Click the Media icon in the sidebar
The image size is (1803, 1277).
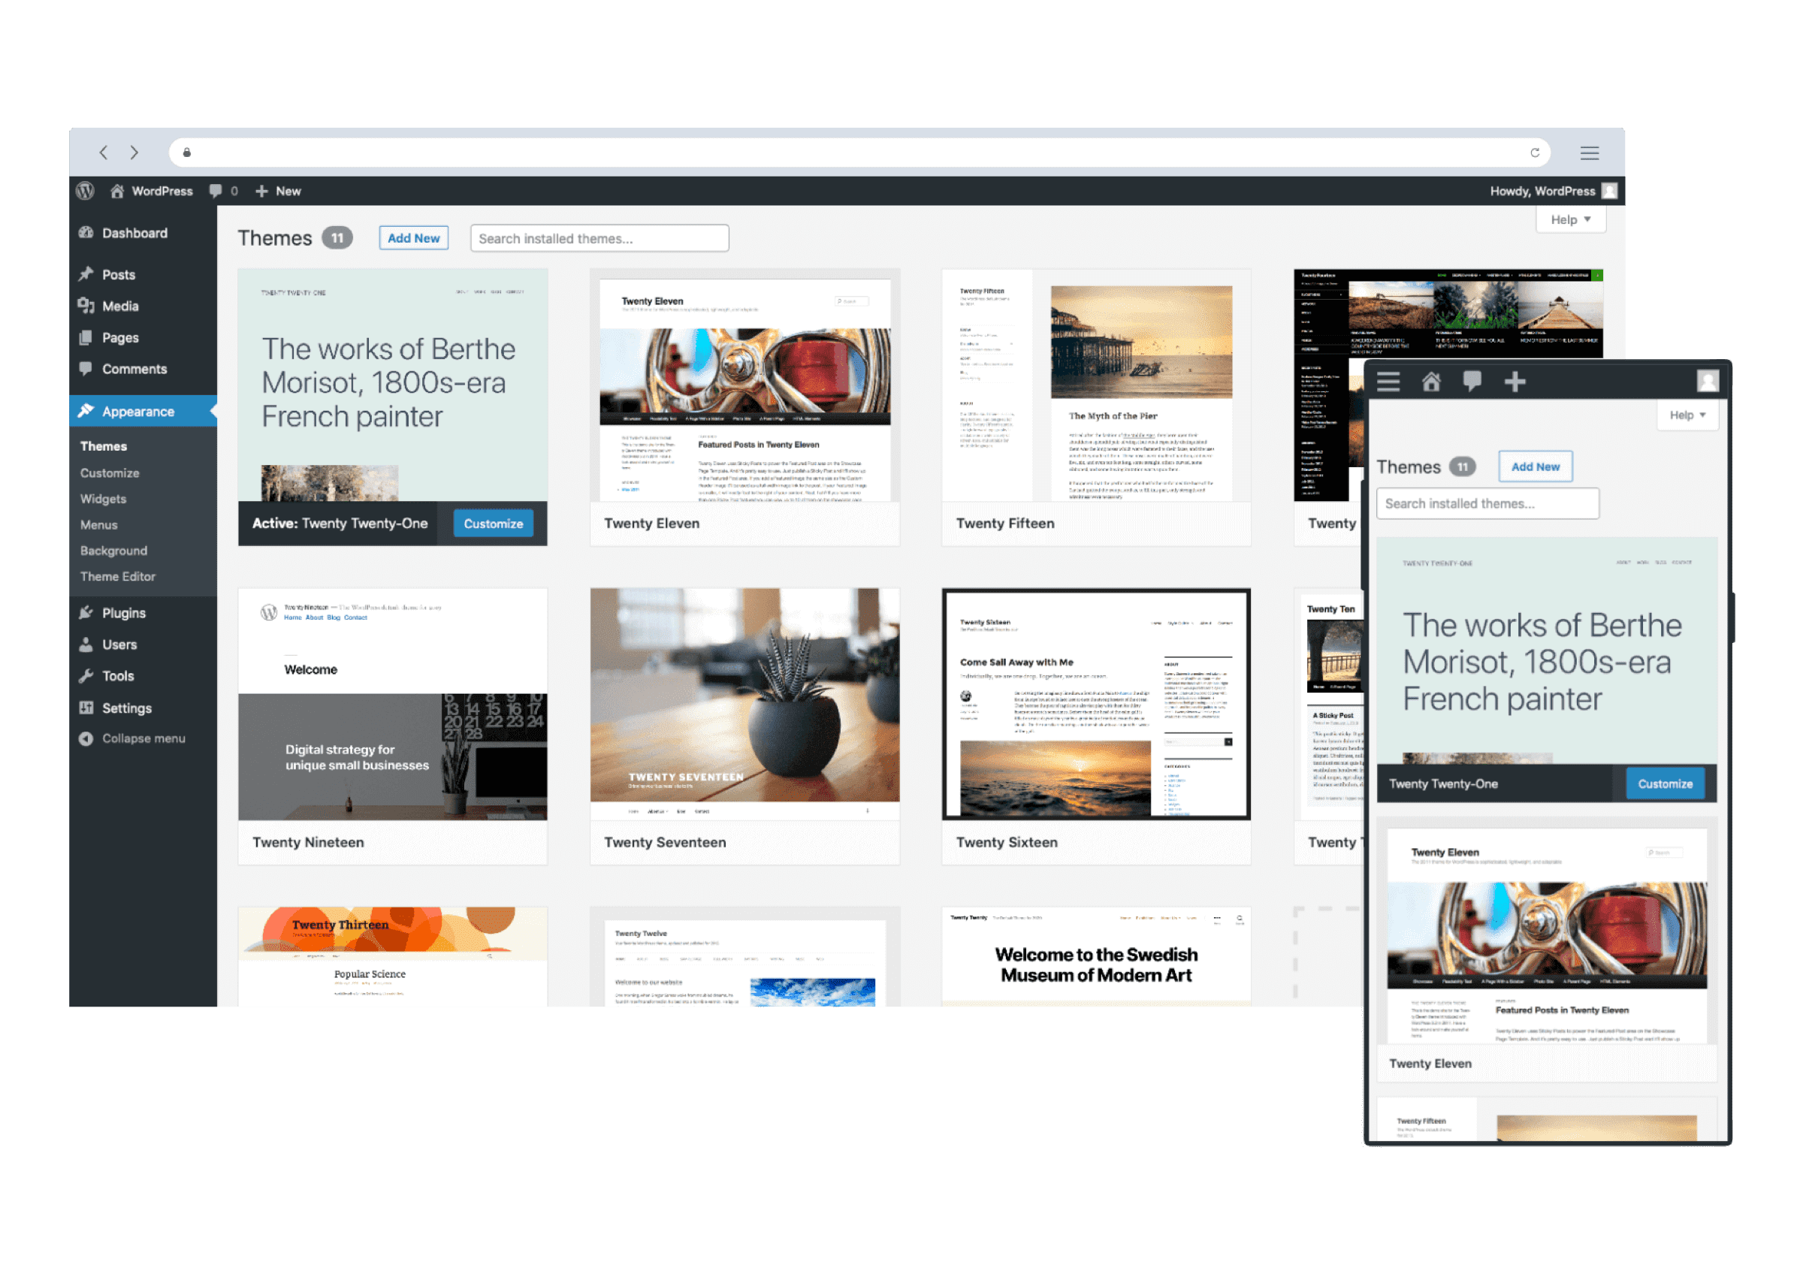tap(86, 306)
